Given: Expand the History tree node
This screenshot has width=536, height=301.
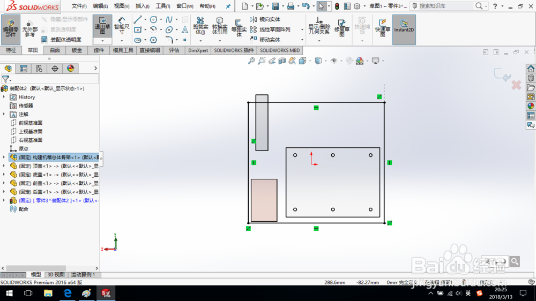Looking at the screenshot, I should coord(4,97).
